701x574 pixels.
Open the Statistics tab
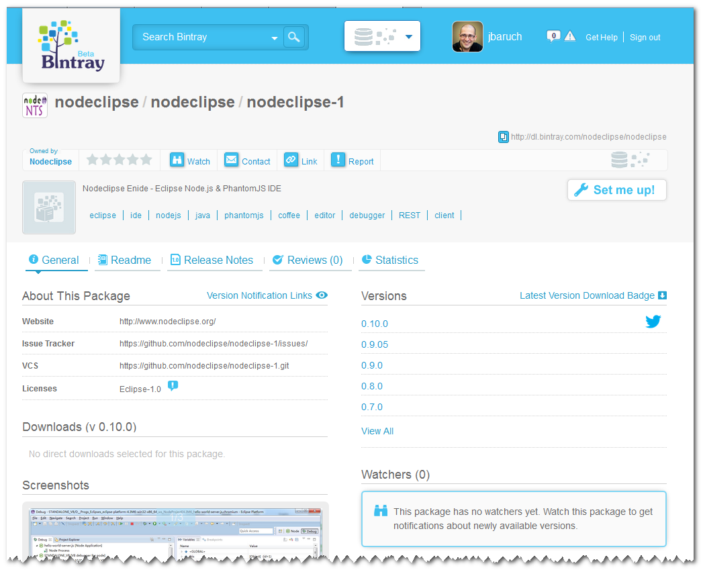[x=390, y=260]
